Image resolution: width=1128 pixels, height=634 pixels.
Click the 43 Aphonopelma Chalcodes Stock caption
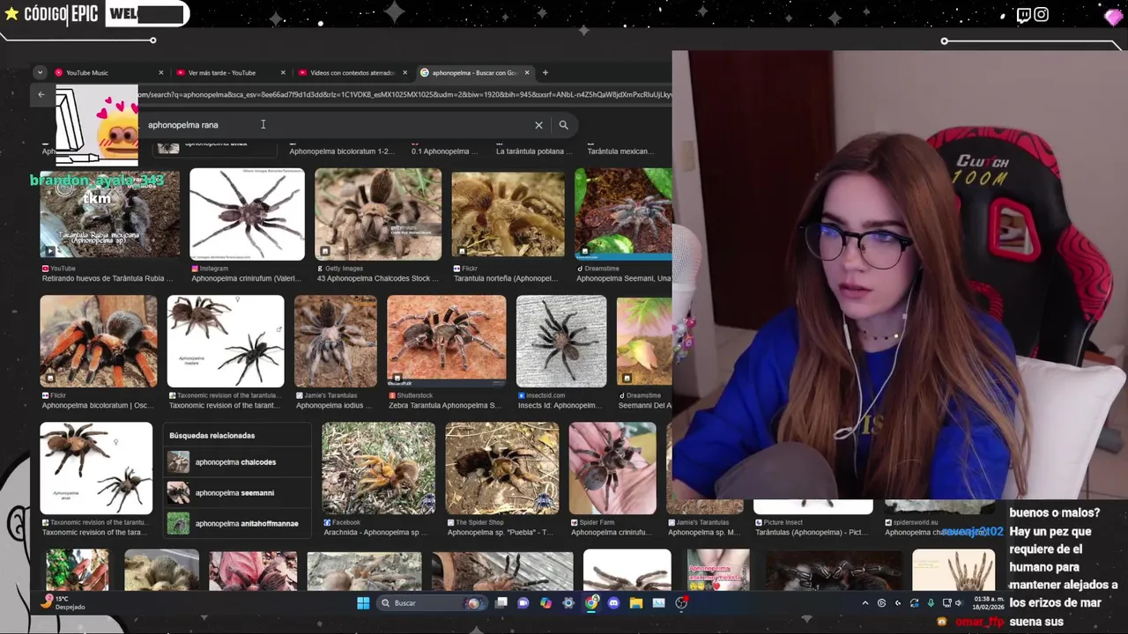pos(377,278)
